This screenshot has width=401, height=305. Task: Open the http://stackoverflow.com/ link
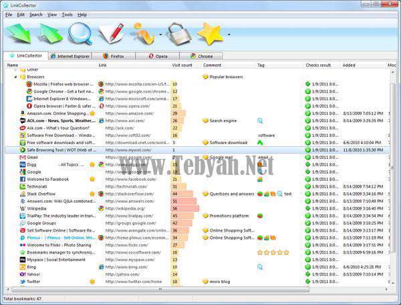(x=130, y=194)
